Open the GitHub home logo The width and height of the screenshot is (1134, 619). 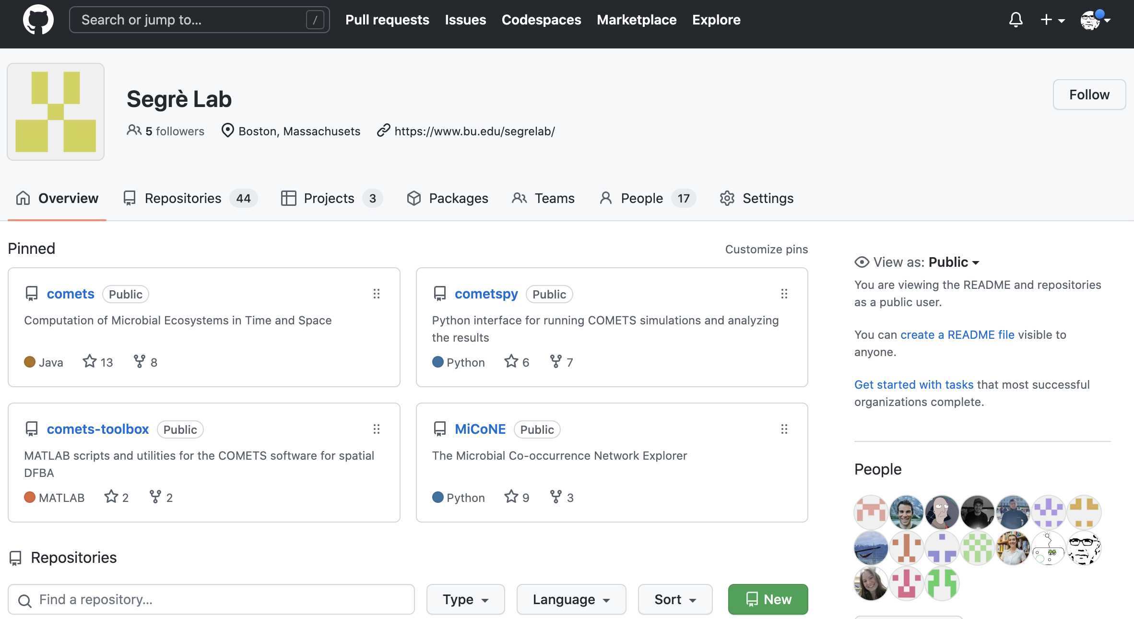38,20
